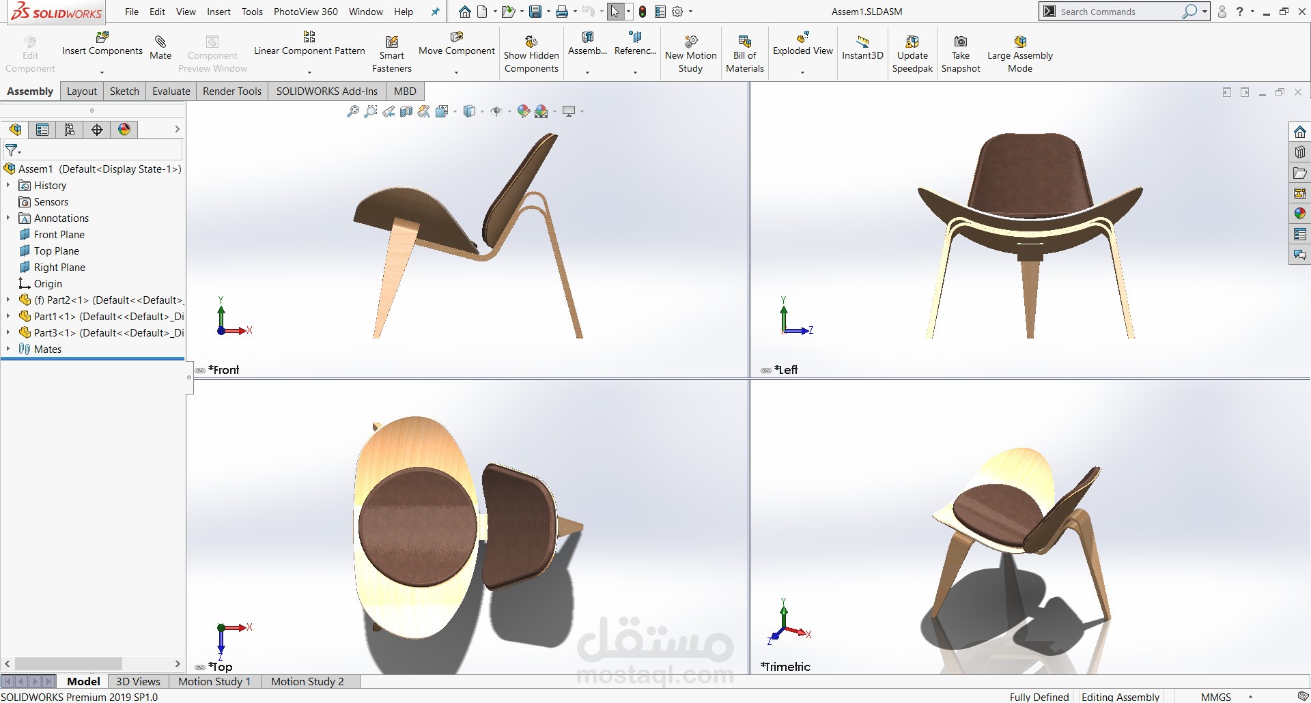Create a New Motion Study
Screen dimensions: 1311x703
(x=691, y=54)
